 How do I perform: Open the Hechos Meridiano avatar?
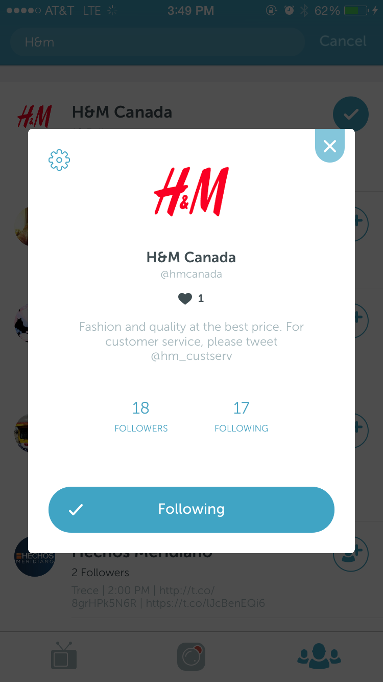[x=35, y=556]
